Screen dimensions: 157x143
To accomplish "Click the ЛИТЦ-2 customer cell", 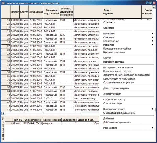I will click(x=51, y=98).
